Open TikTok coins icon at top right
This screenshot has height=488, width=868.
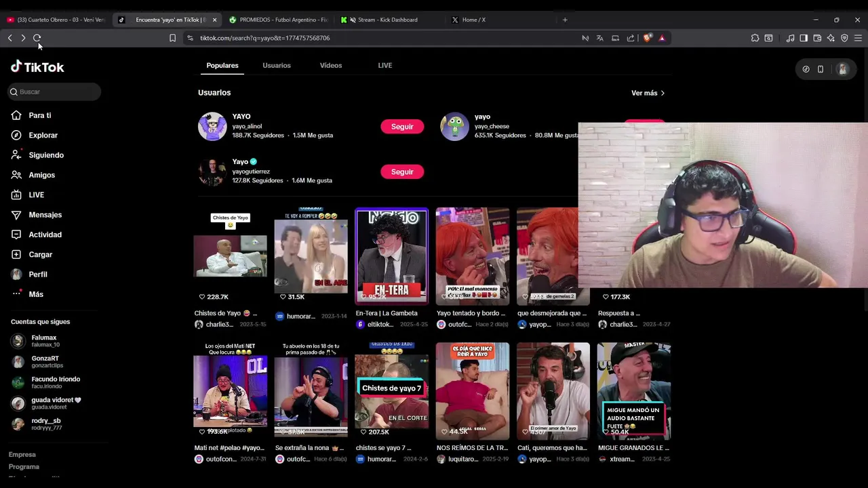[806, 68]
